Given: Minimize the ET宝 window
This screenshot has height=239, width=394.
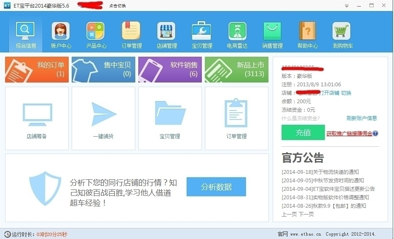Looking at the screenshot, I should click(359, 5).
